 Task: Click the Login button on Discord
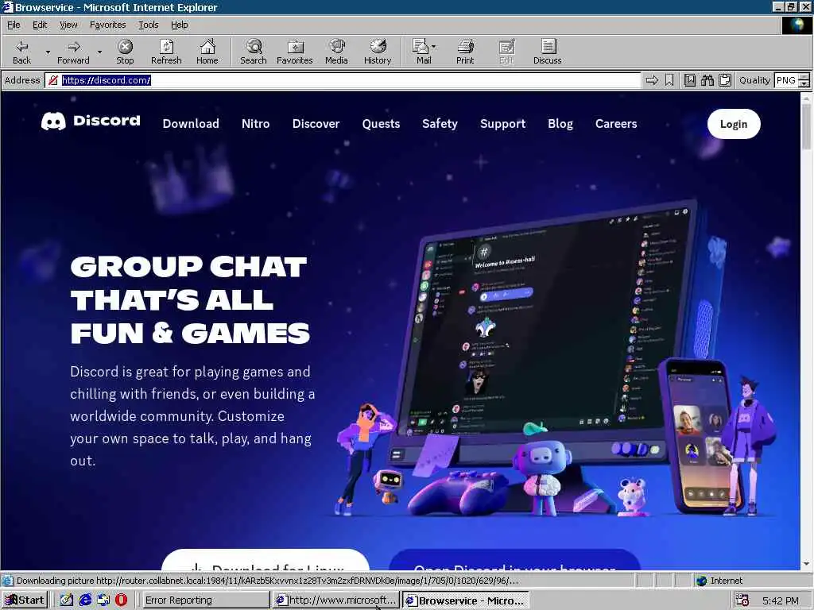click(734, 124)
